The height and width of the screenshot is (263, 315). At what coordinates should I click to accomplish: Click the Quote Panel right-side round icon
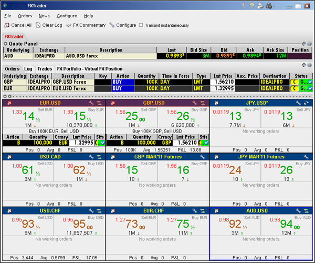pyautogui.click(x=310, y=44)
